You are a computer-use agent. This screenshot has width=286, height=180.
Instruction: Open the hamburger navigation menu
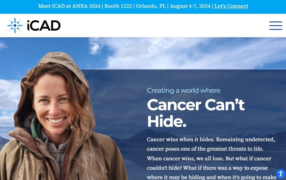(276, 25)
